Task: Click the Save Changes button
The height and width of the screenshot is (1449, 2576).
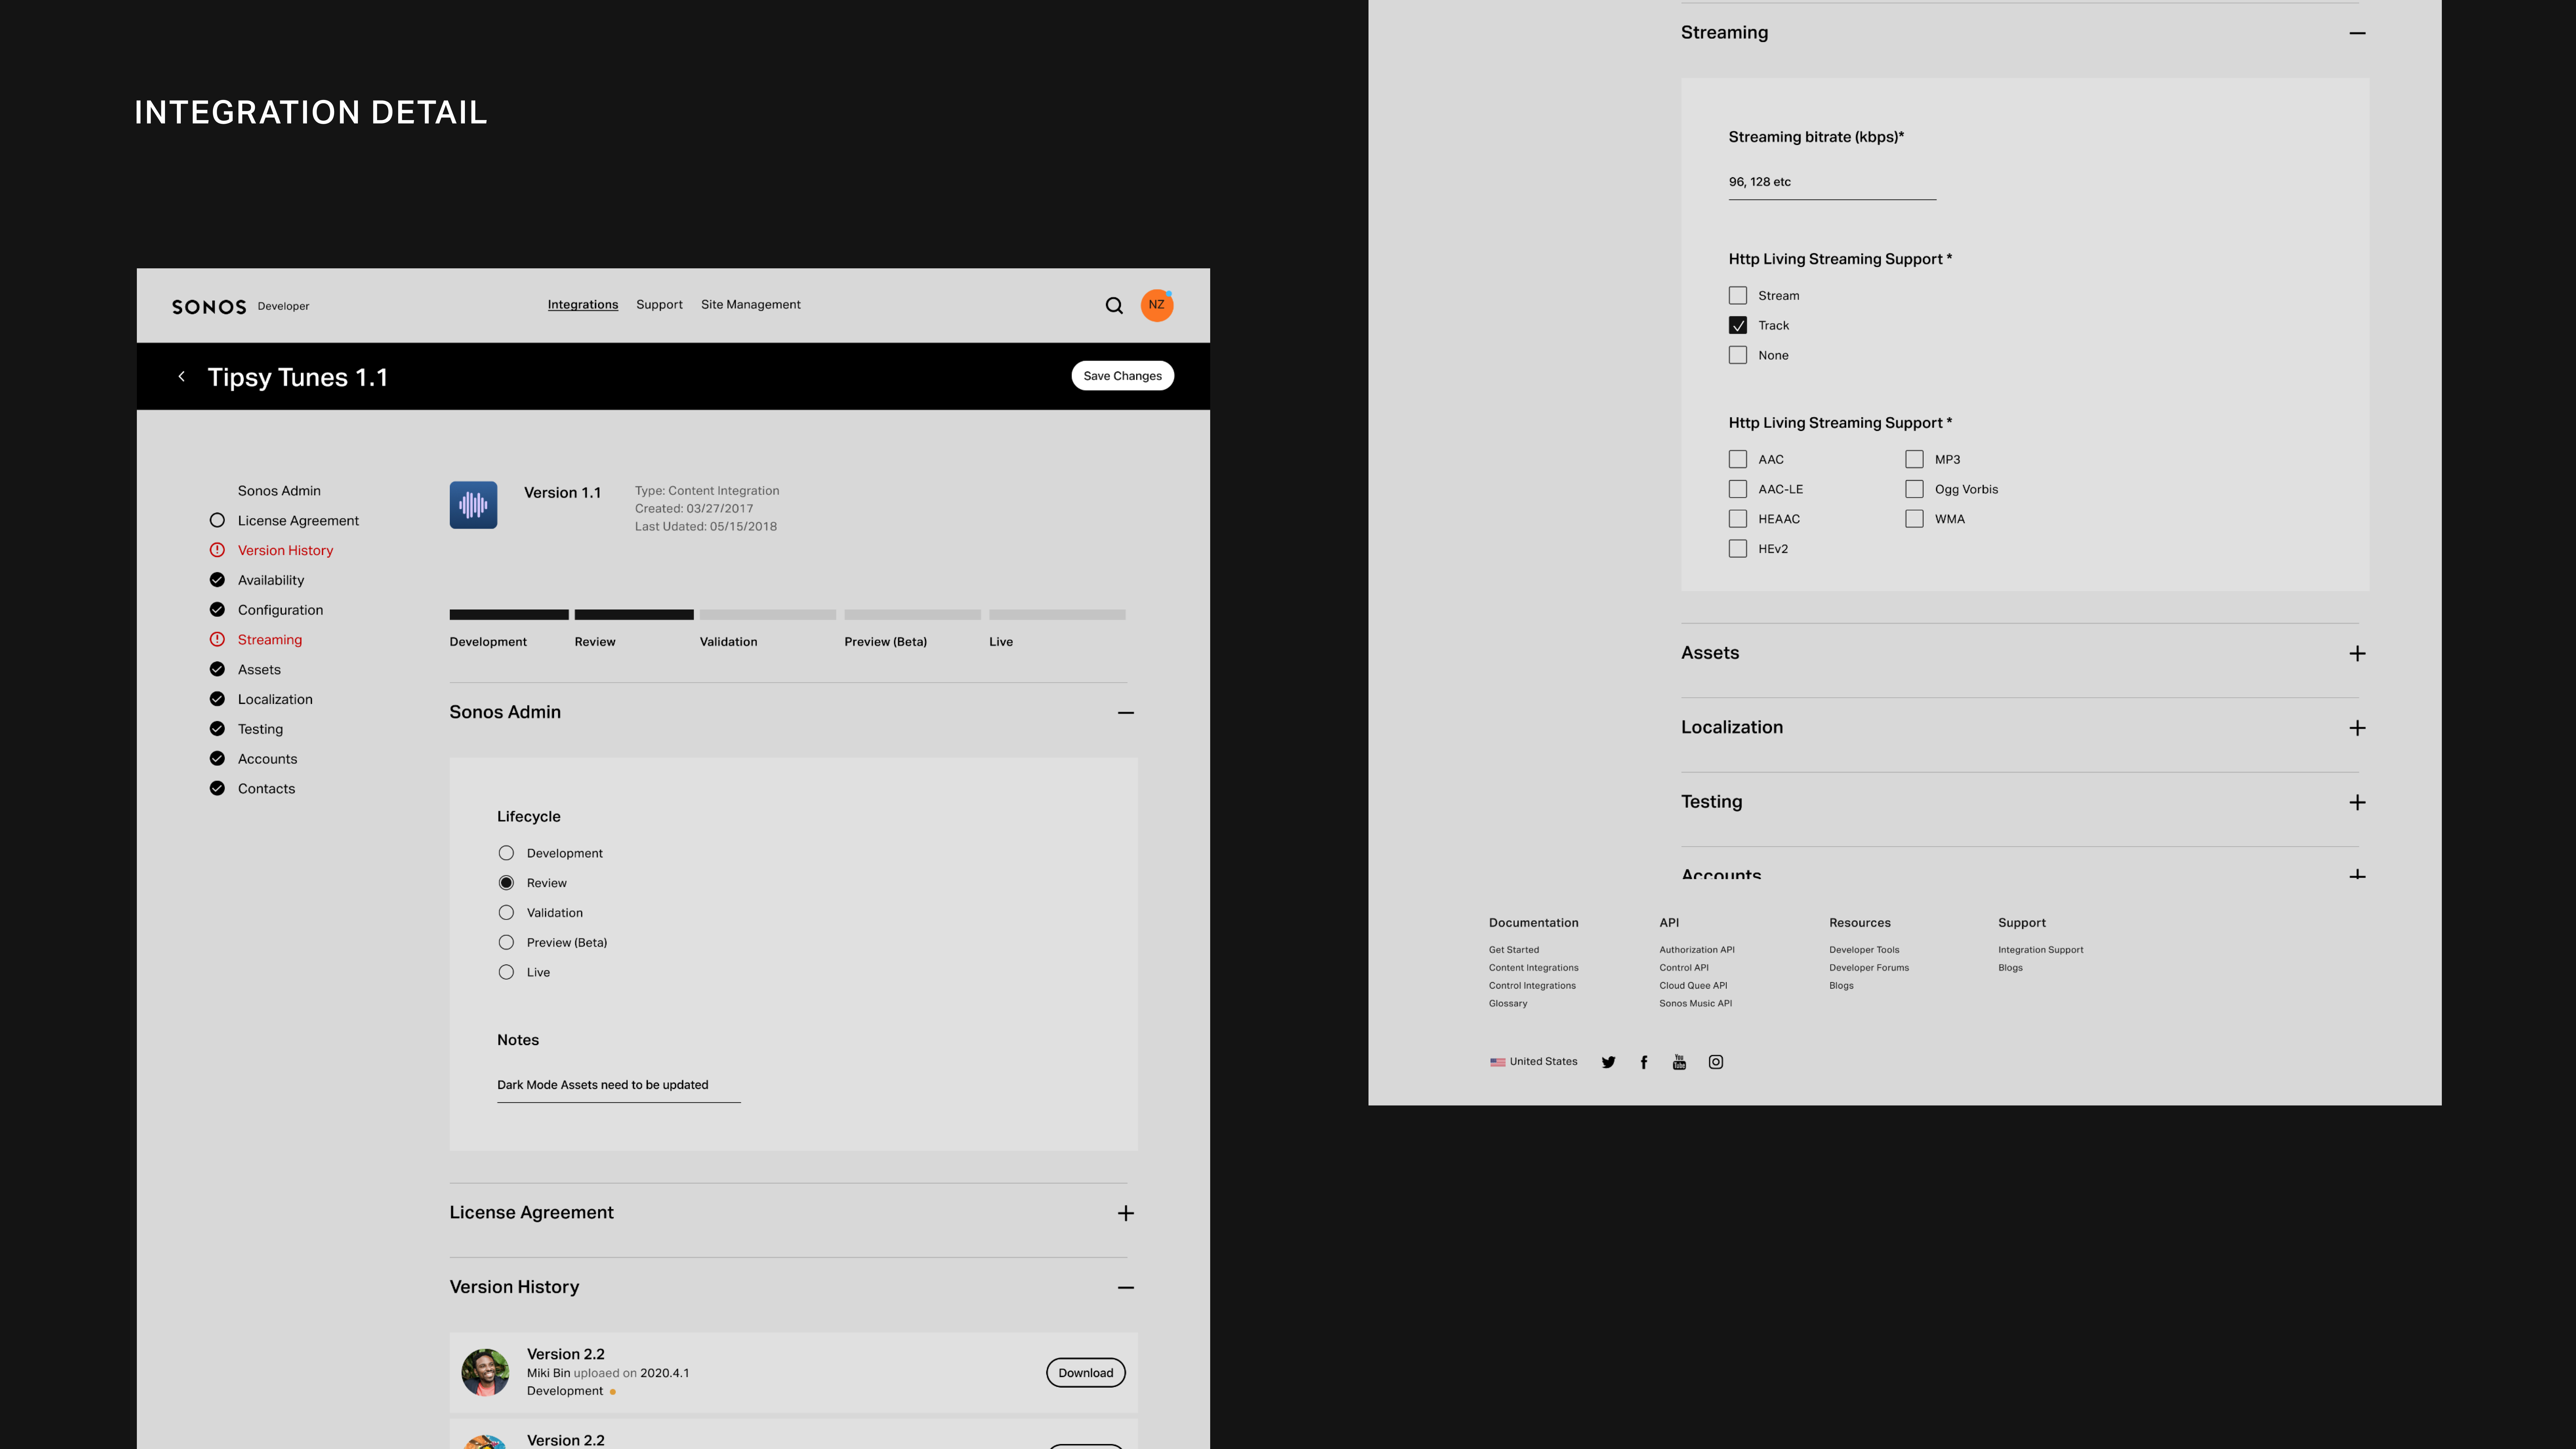Action: coord(1122,376)
